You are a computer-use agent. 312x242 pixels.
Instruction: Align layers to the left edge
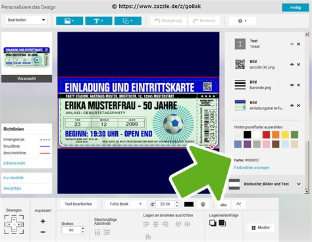(x=146, y=224)
